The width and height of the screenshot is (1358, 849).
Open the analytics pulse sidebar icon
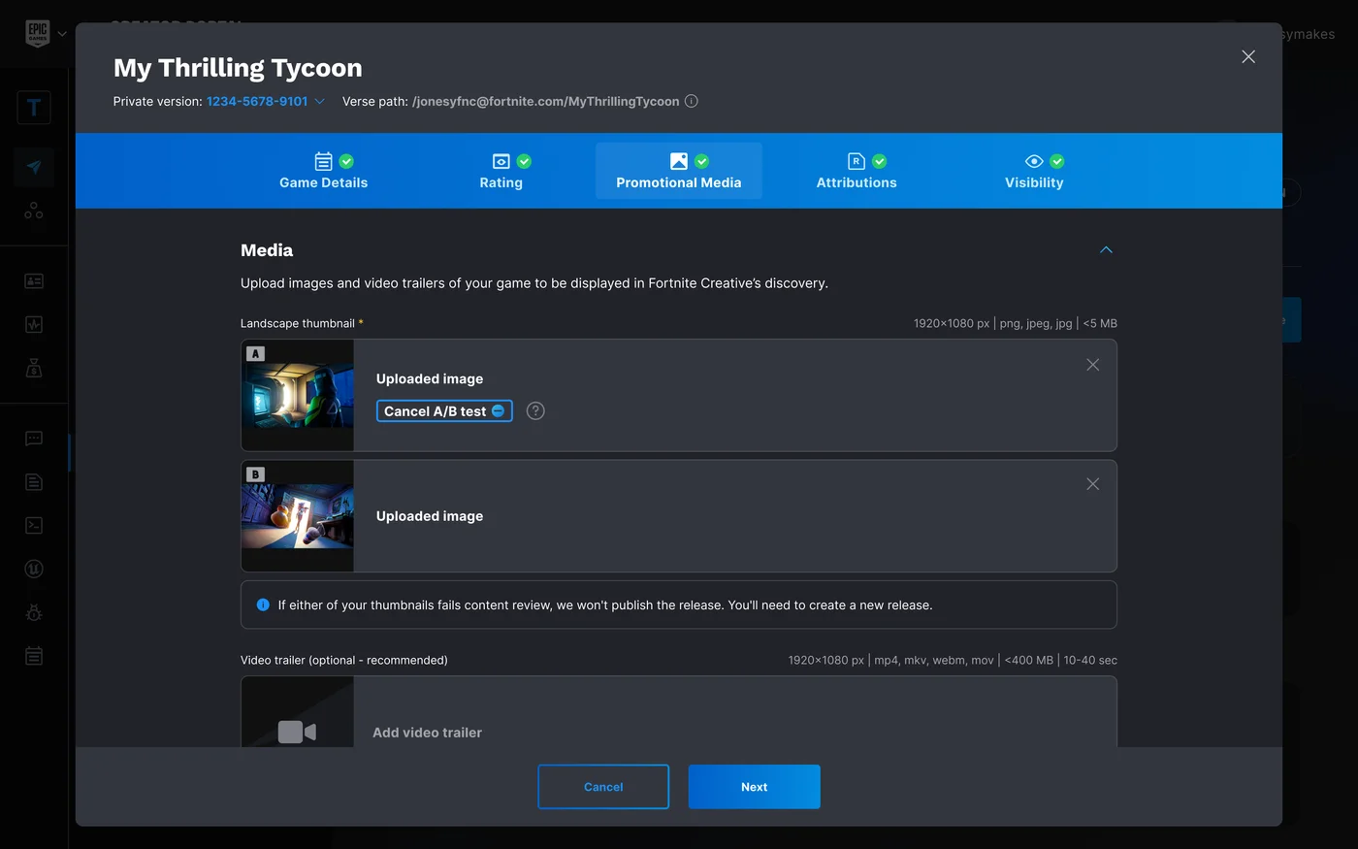click(x=34, y=325)
